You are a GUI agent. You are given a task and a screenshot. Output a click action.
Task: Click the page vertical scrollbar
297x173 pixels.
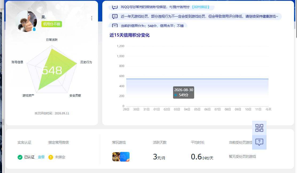tap(296, 19)
